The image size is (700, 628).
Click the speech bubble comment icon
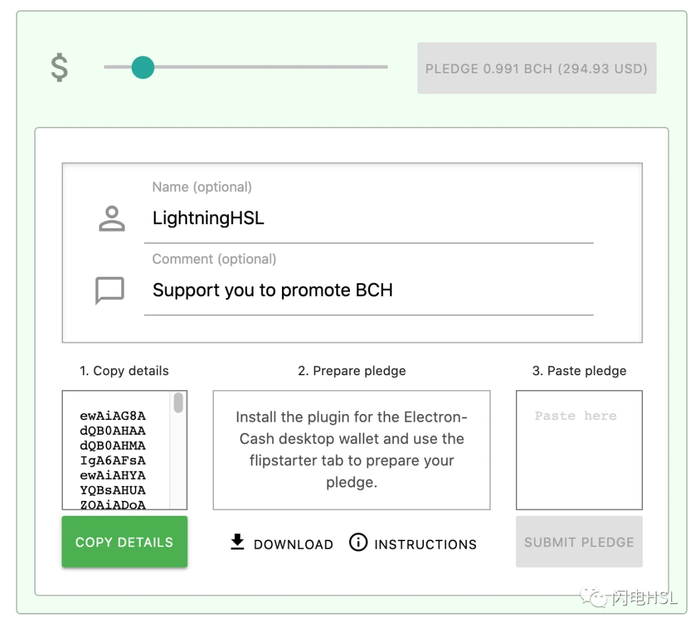pos(110,290)
